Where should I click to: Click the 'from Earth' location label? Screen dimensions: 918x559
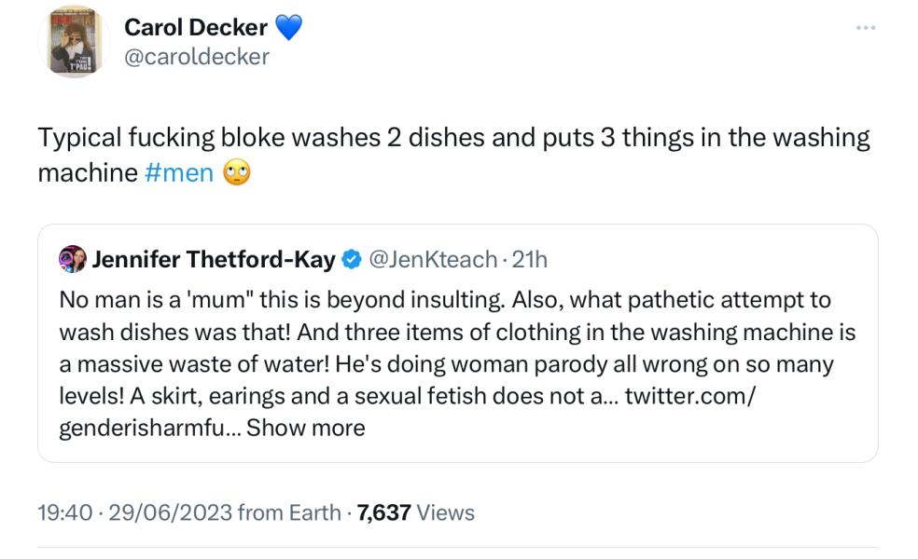[x=283, y=512]
